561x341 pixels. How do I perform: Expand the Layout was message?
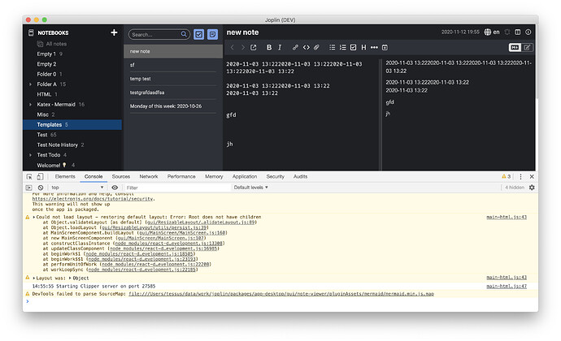34,278
